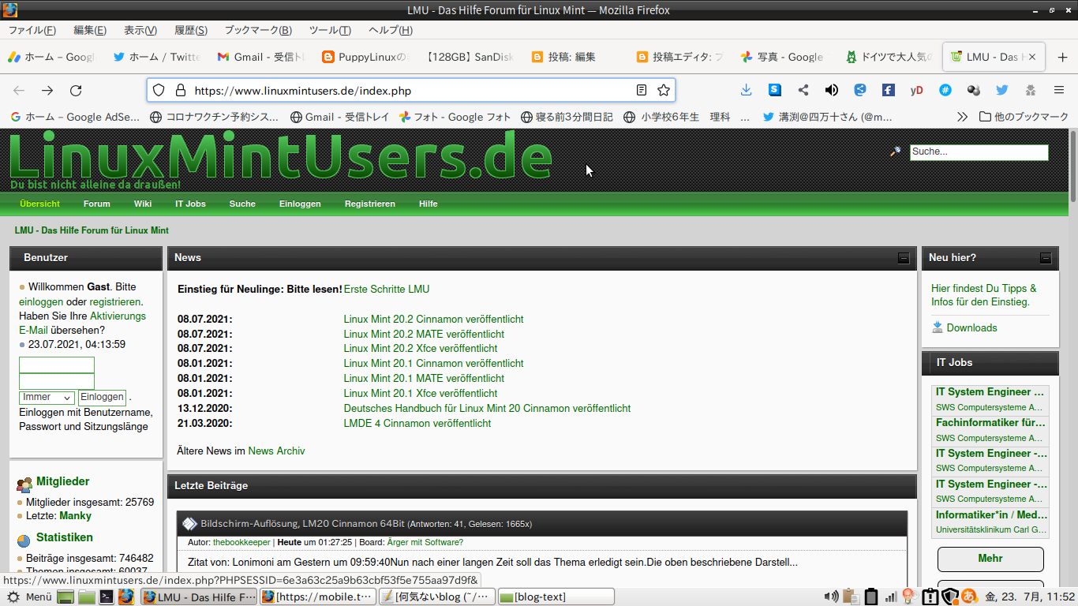Click the grey figure extension icon
The height and width of the screenshot is (606, 1078).
coord(1031,90)
